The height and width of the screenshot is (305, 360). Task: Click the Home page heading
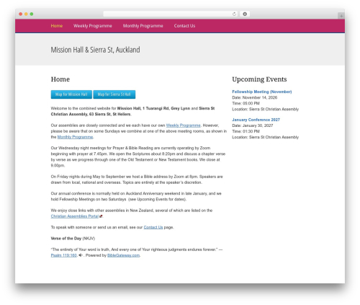click(x=60, y=79)
